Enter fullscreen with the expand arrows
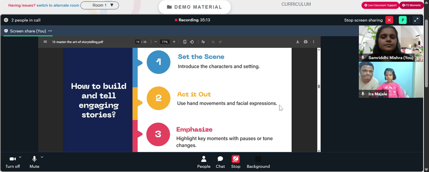The height and width of the screenshot is (172, 429). coord(416,20)
